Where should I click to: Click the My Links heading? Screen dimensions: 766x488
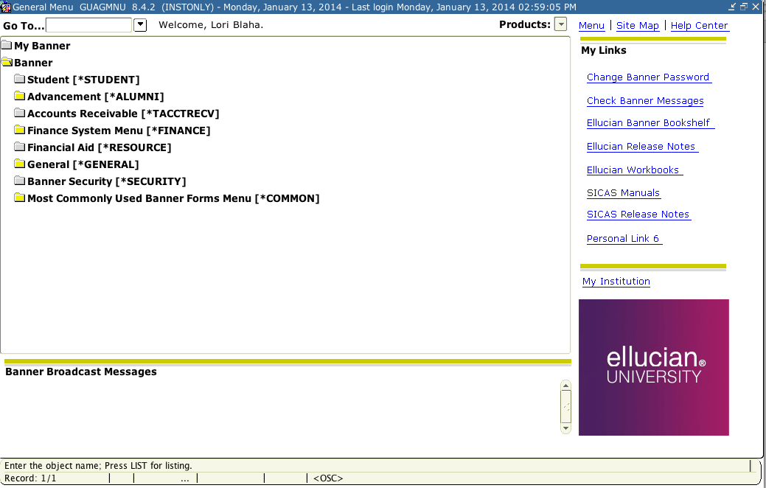[604, 50]
